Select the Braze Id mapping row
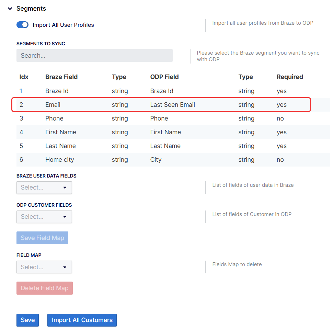 (x=173, y=91)
